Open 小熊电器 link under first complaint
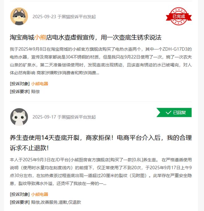The width and height of the screenshot is (204, 211). (x=40, y=84)
